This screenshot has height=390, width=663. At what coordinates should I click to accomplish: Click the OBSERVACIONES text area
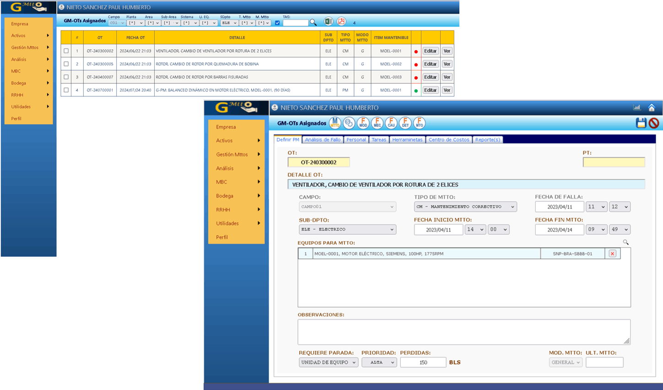(464, 332)
